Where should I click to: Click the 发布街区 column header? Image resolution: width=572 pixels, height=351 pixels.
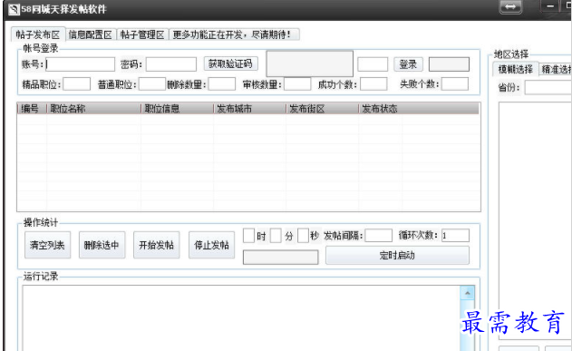point(322,109)
